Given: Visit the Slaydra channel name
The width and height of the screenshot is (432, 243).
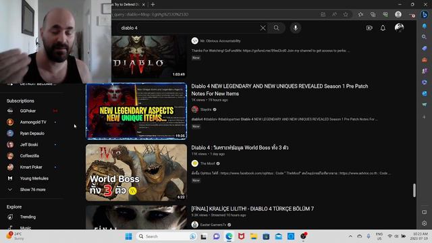Looking at the screenshot, I should tap(206, 109).
